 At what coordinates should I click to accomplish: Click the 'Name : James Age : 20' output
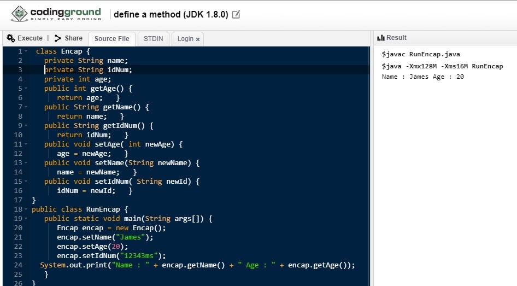[x=422, y=77]
